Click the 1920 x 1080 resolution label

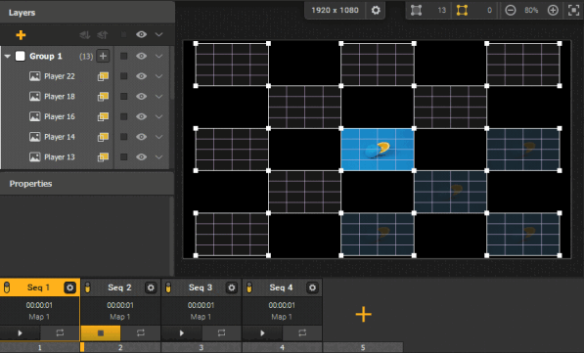click(x=335, y=10)
